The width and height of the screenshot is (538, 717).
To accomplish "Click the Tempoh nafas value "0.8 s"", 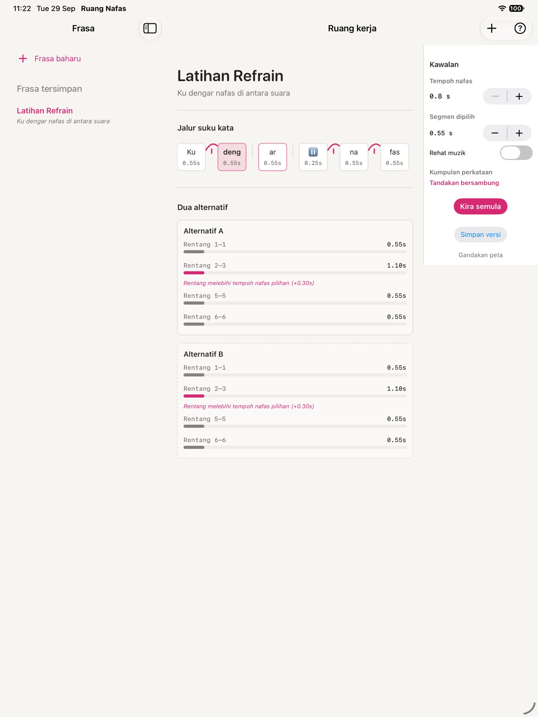I will [x=440, y=96].
